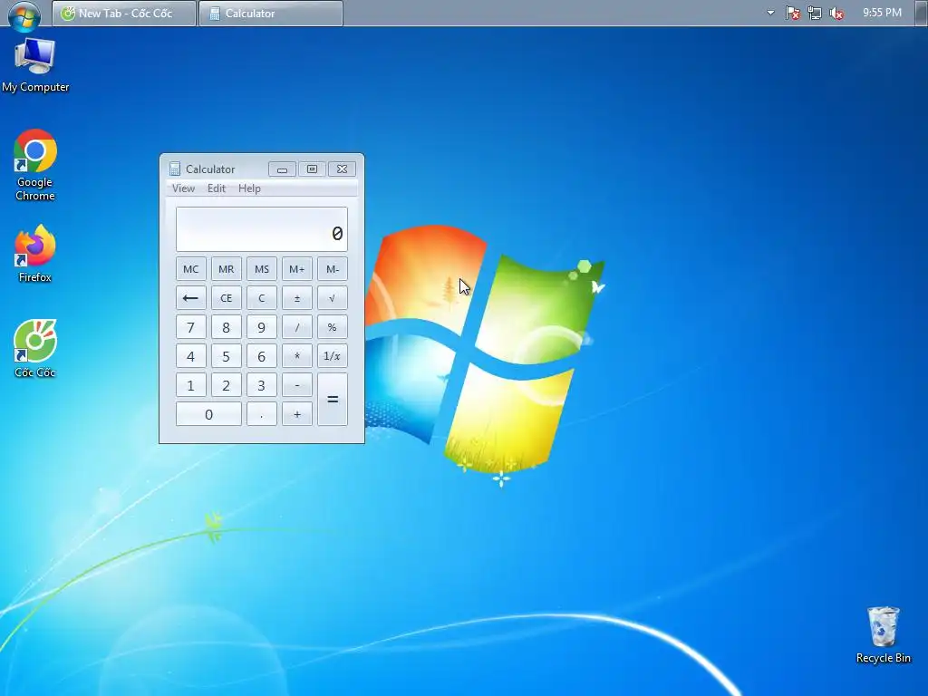The width and height of the screenshot is (928, 696).
Task: Click the divide button
Action: click(297, 326)
